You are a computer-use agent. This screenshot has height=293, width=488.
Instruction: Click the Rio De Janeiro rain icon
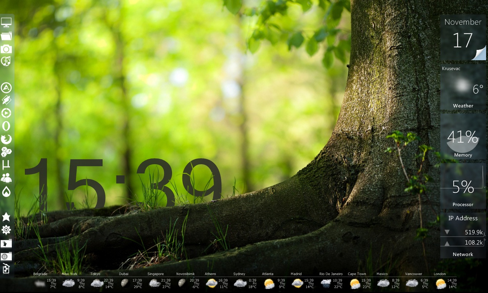pyautogui.click(x=326, y=283)
